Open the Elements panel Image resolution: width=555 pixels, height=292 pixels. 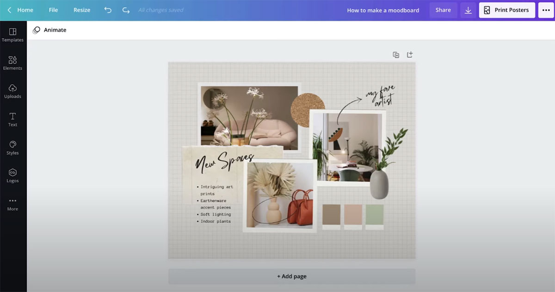pyautogui.click(x=12, y=63)
